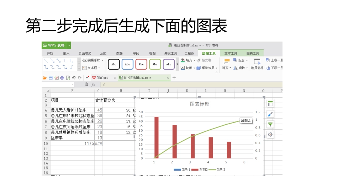Switch to the 插入 ribbon tab

[66, 53]
